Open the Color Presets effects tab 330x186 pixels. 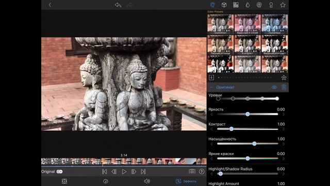[212, 5]
